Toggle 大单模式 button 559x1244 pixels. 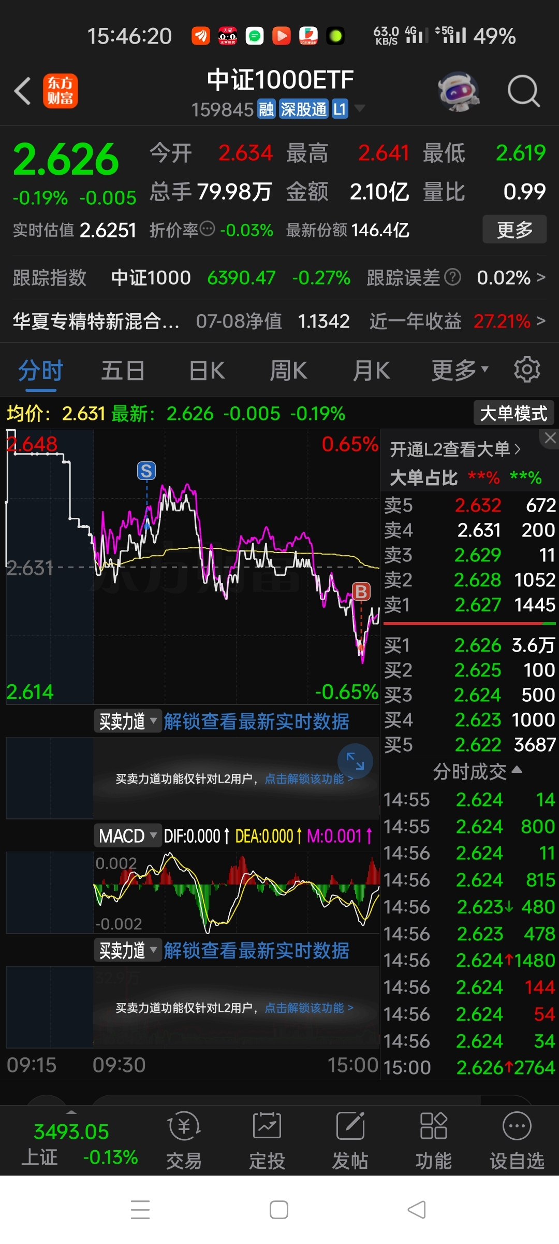pos(513,414)
